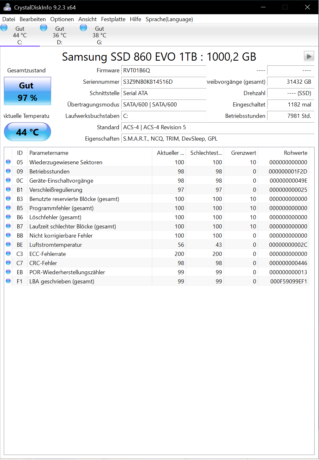Click the Grenzwert column header
Viewport: 319px width, 460px height.
(x=241, y=153)
